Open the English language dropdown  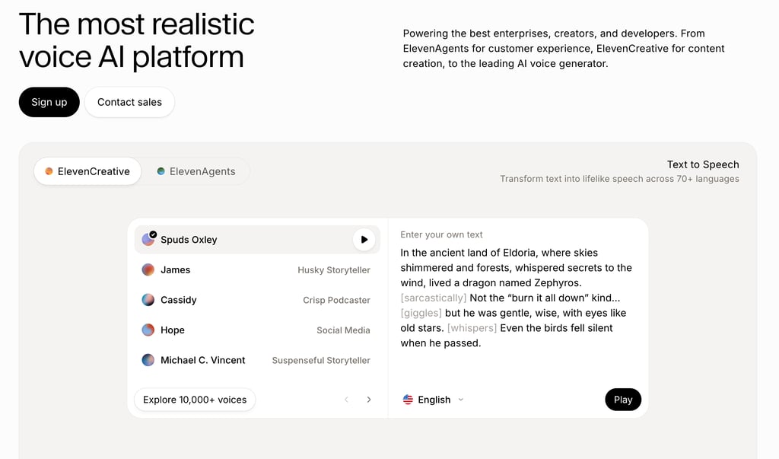pos(434,400)
